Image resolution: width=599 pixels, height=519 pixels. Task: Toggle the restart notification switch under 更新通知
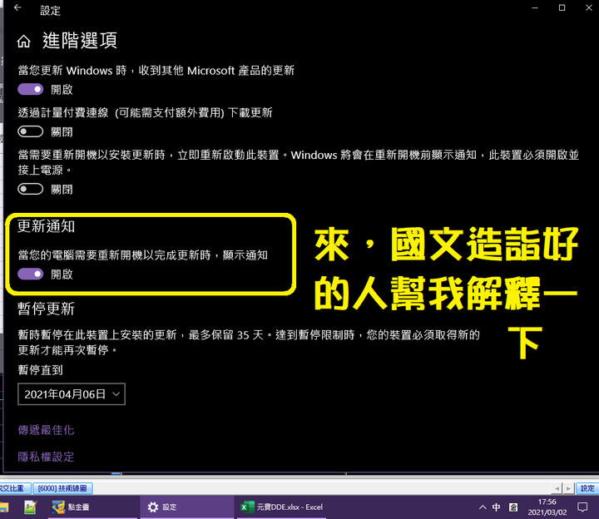pyautogui.click(x=31, y=274)
